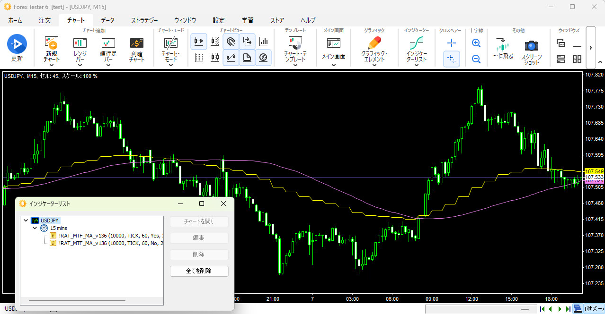
Task: Toggle the magnet mode button in チャートビュー
Action: (x=231, y=42)
